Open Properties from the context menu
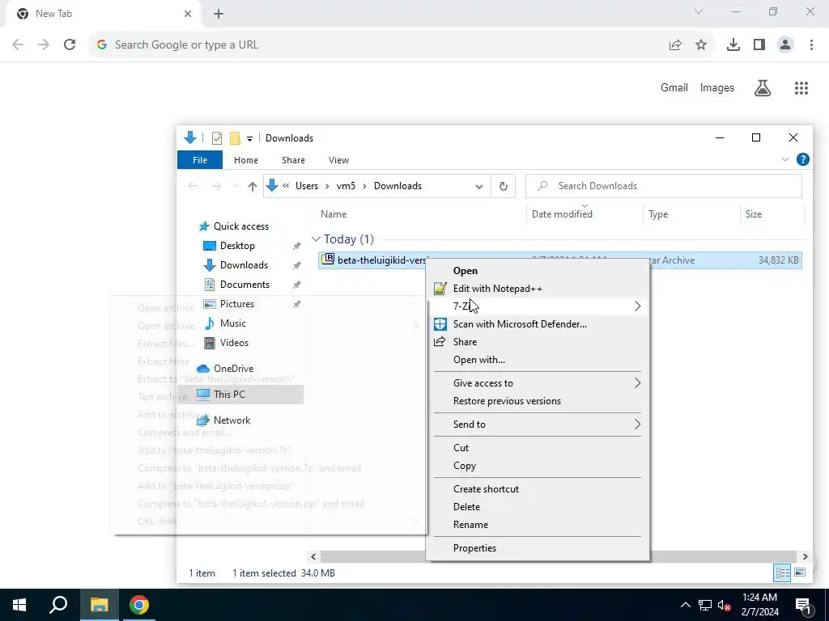829x621 pixels. (538, 548)
